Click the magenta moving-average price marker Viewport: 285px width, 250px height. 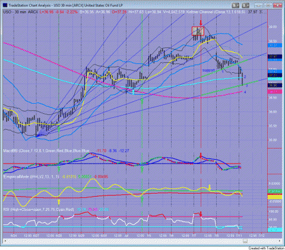point(275,92)
